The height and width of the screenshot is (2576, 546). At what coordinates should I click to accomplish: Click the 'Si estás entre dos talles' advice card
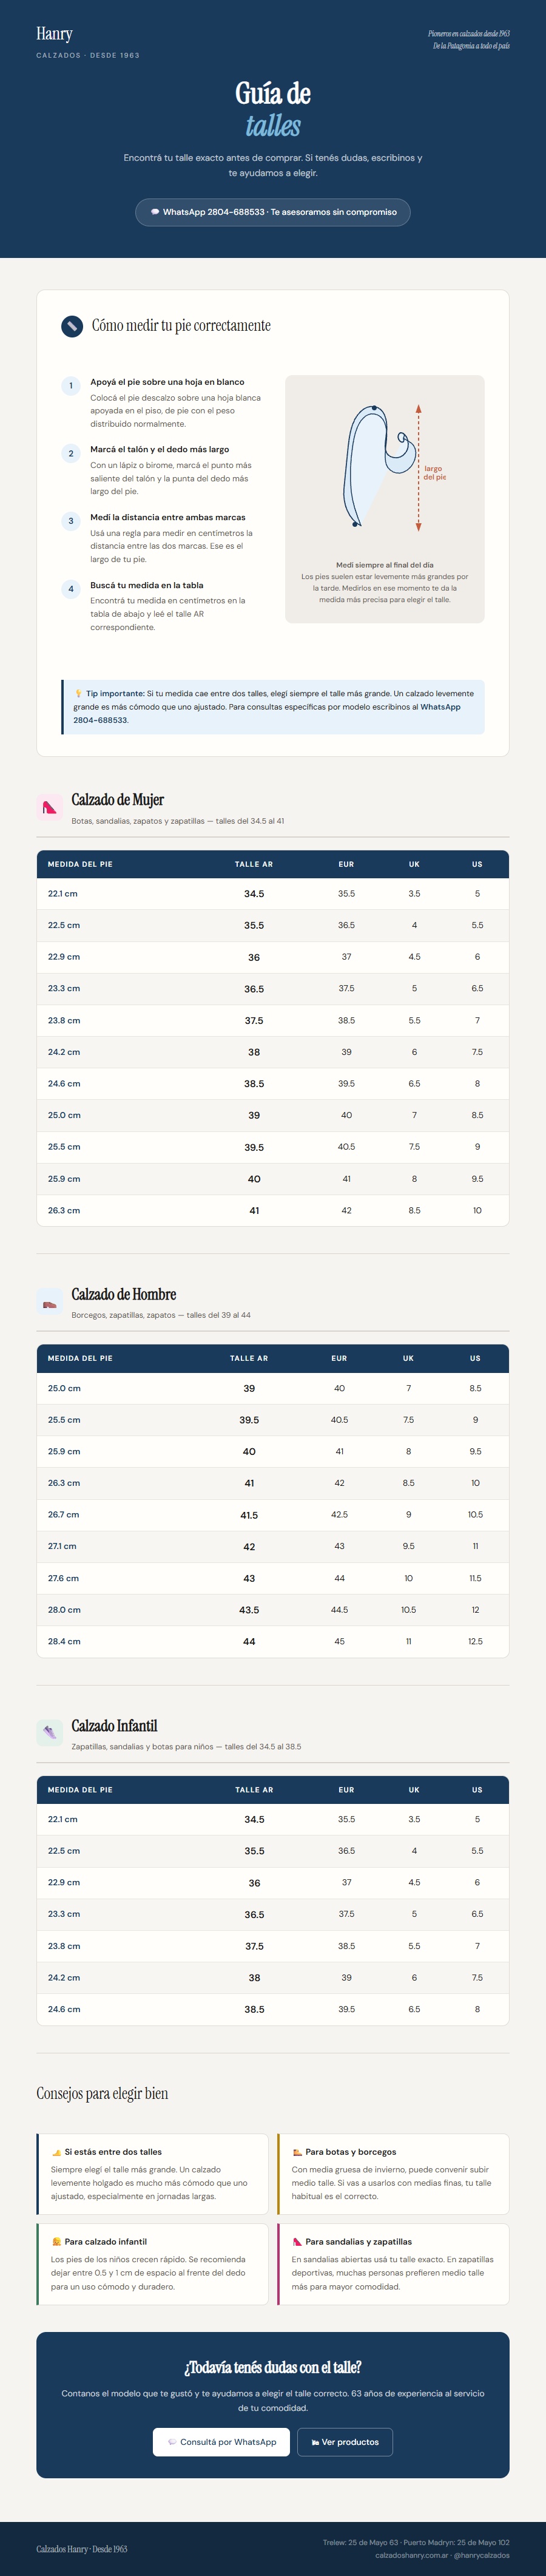point(153,2174)
